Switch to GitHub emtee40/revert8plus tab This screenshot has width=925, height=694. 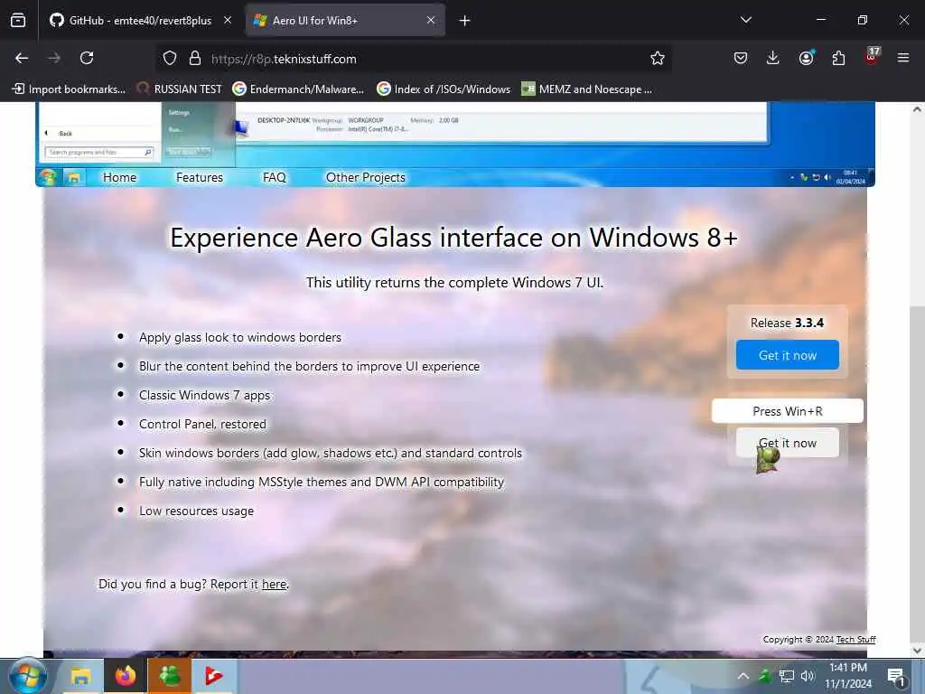click(x=140, y=21)
